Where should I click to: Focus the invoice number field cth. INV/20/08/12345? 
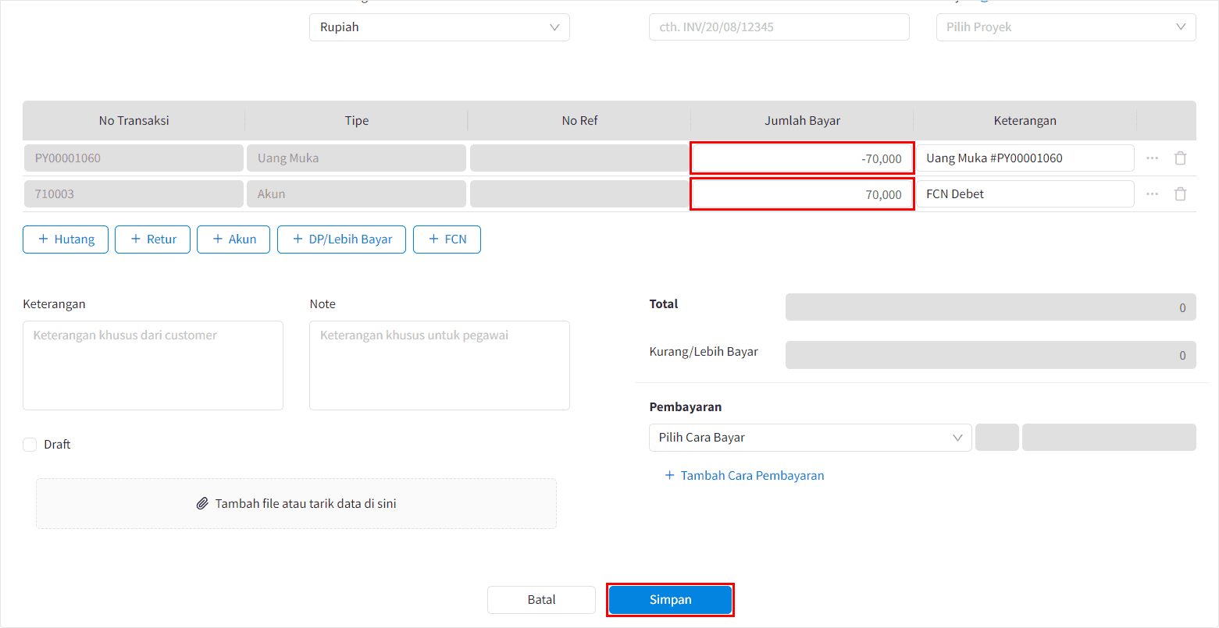779,27
